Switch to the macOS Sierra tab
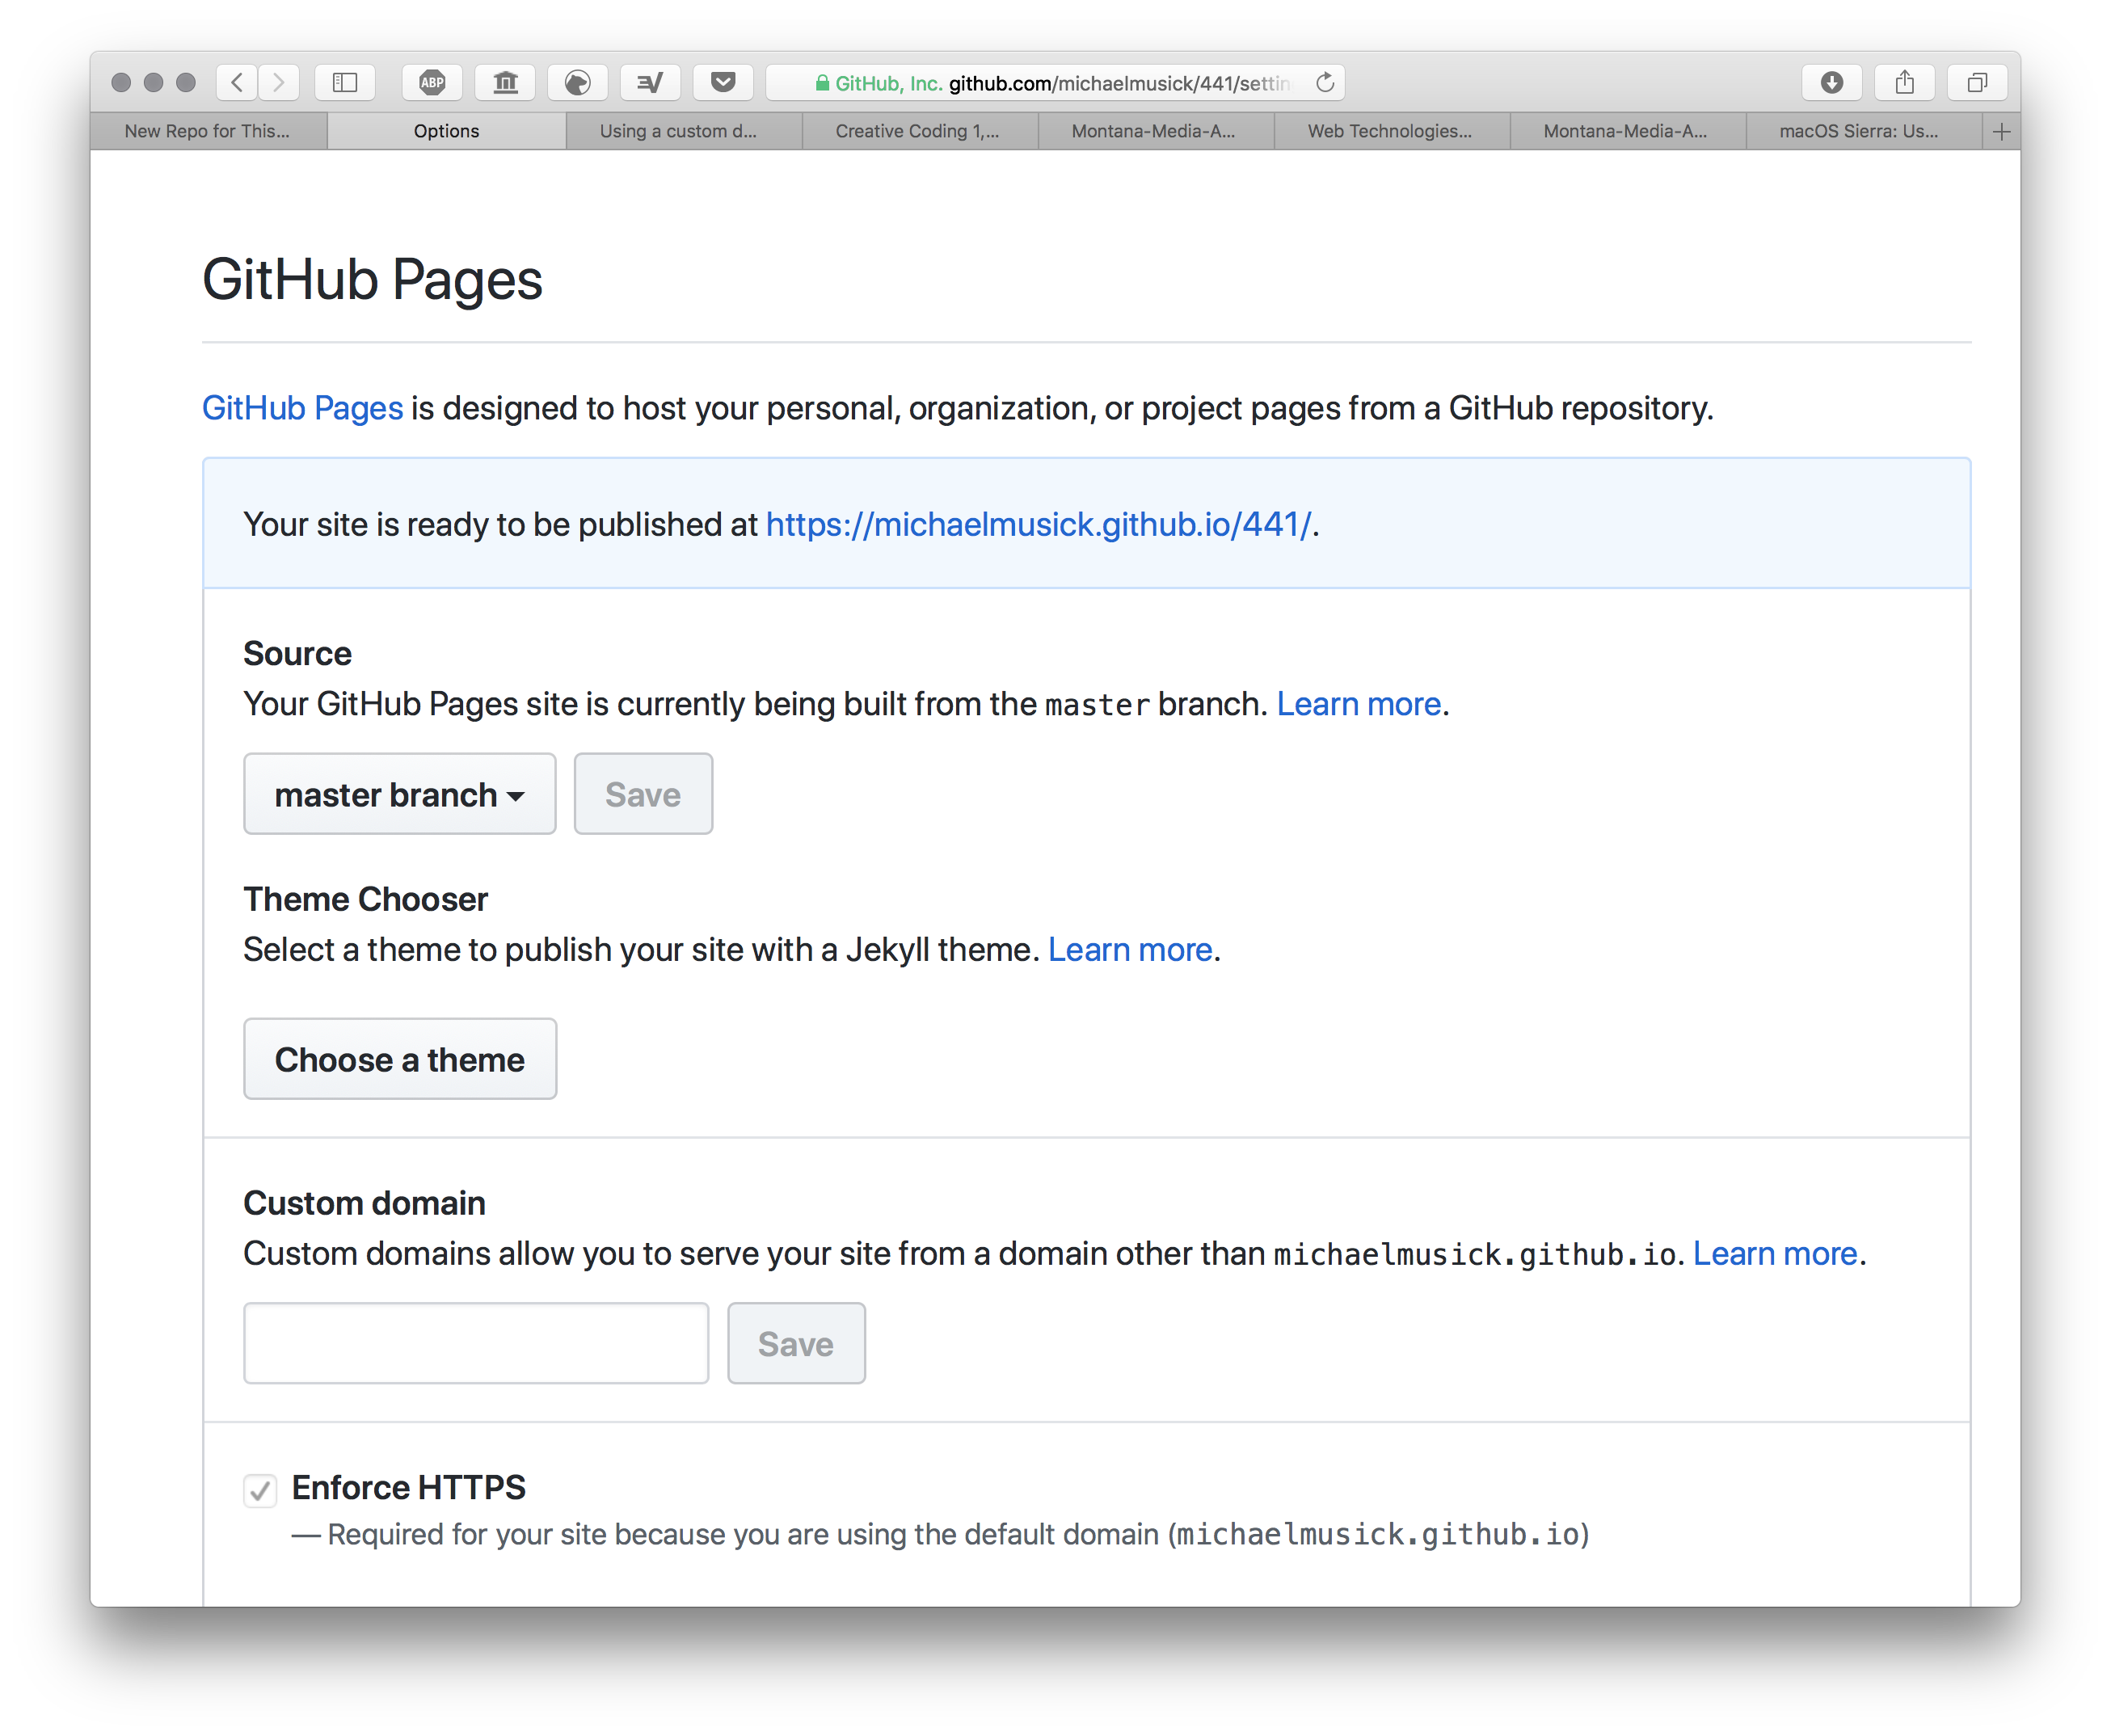The image size is (2111, 1736). click(x=1863, y=131)
